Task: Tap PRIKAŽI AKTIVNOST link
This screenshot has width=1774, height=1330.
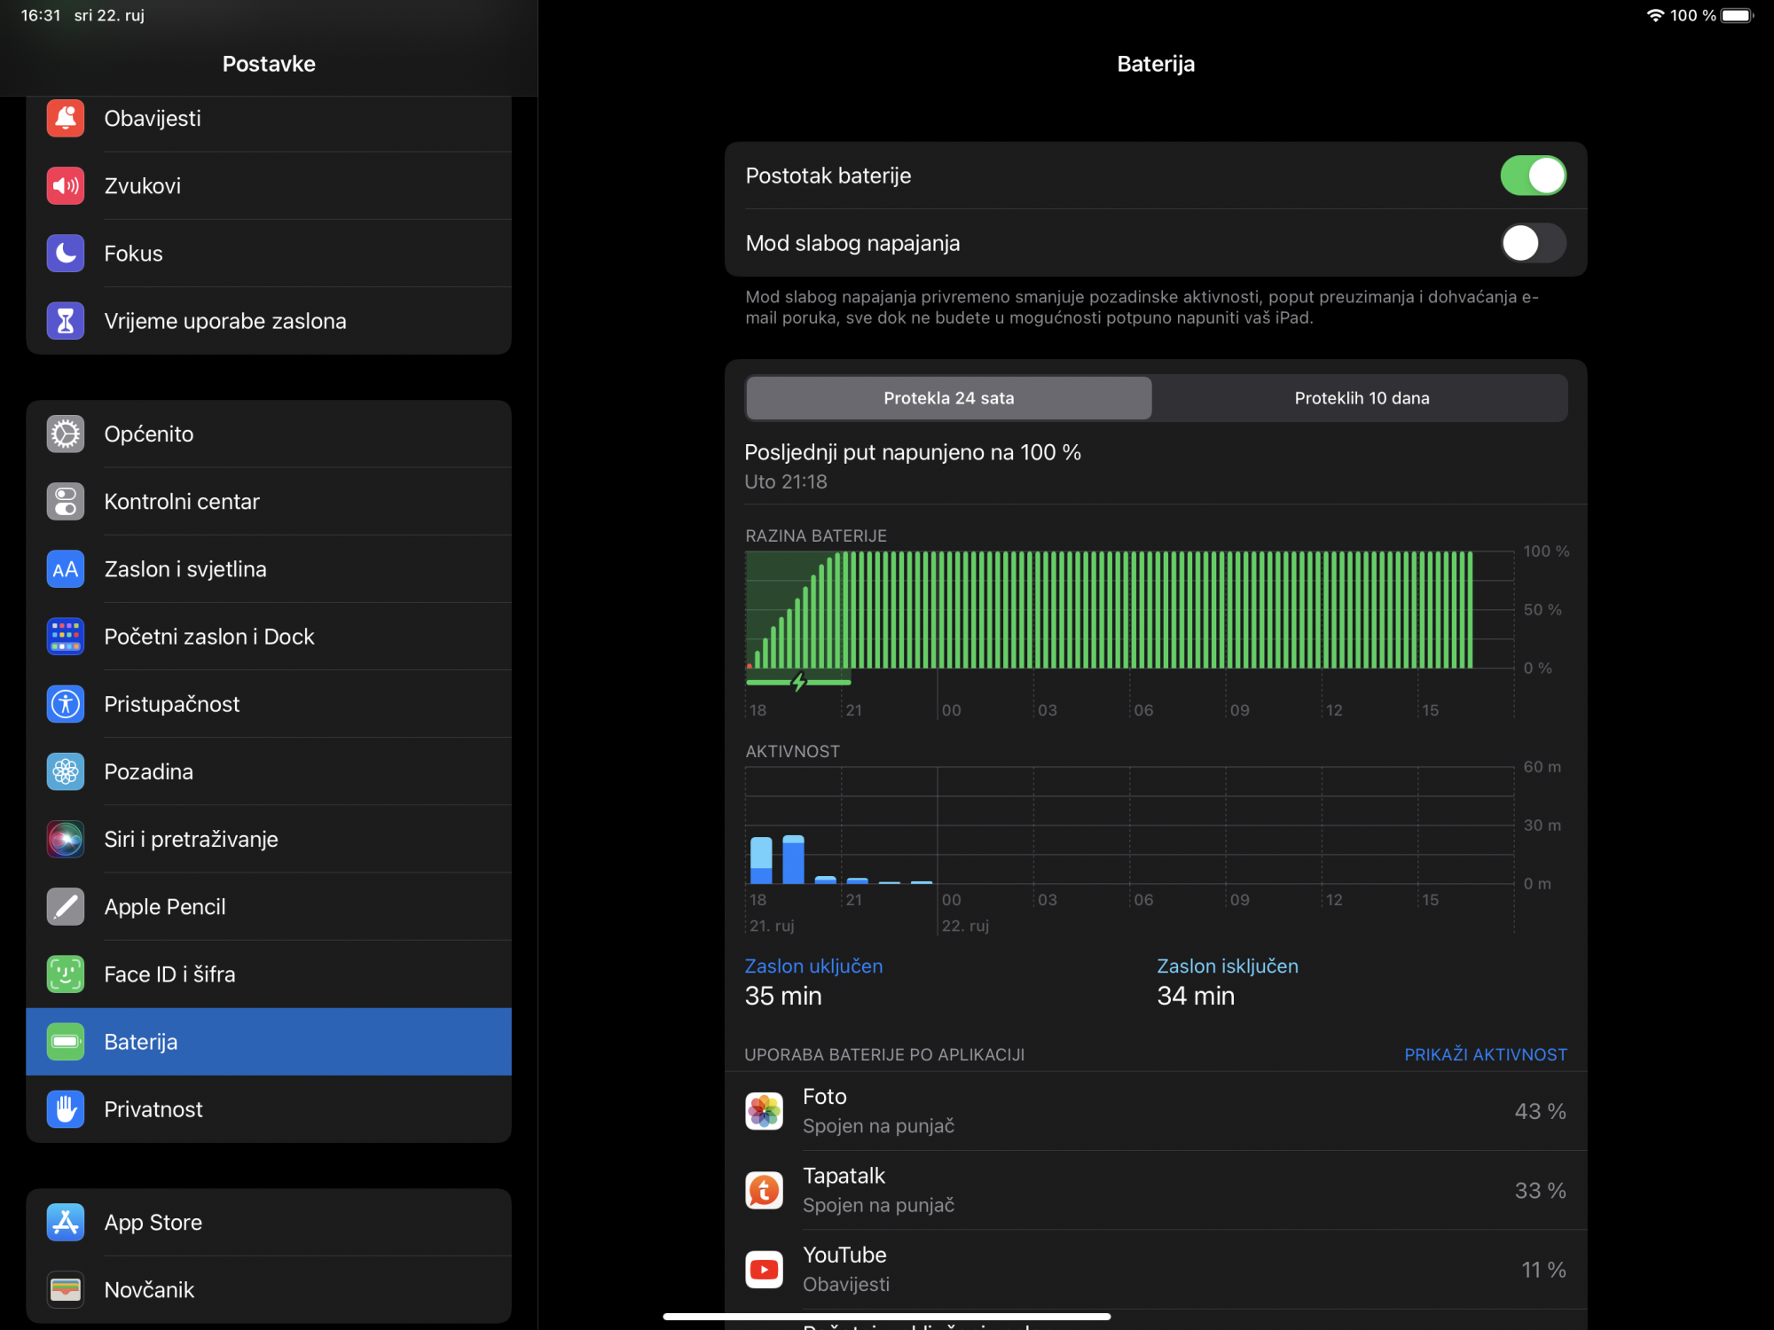Action: (1485, 1054)
